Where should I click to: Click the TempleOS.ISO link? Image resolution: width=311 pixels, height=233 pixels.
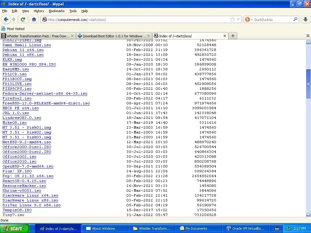point(17,210)
